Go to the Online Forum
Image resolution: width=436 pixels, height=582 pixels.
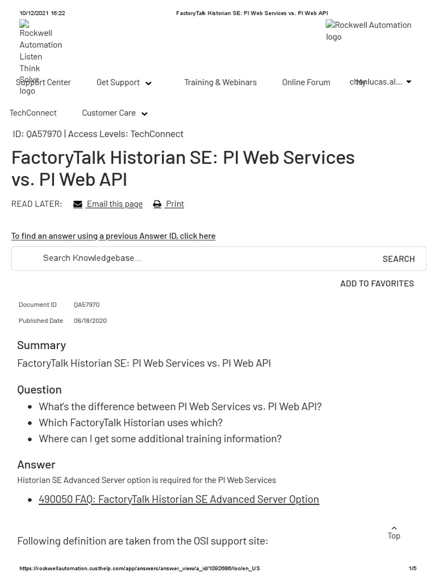[x=306, y=82]
